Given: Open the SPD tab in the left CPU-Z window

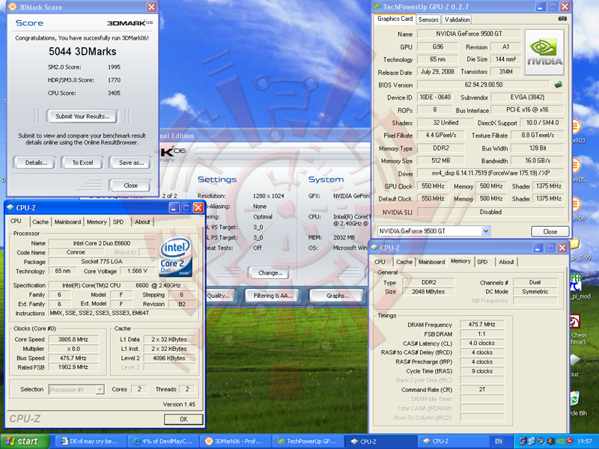Looking at the screenshot, I should pos(118,222).
